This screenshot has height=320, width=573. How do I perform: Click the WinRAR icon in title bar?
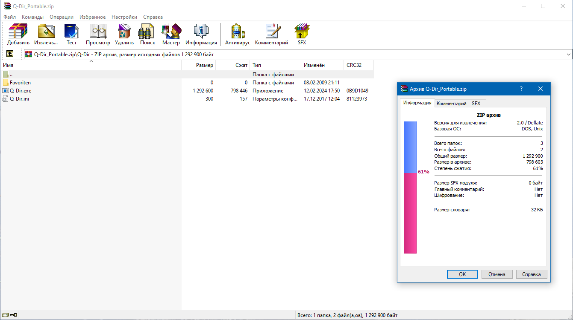coord(7,6)
